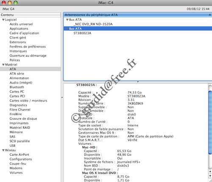Open Historiques entry
Image resolution: width=212 pixels, height=182 pixels.
click(x=18, y=51)
